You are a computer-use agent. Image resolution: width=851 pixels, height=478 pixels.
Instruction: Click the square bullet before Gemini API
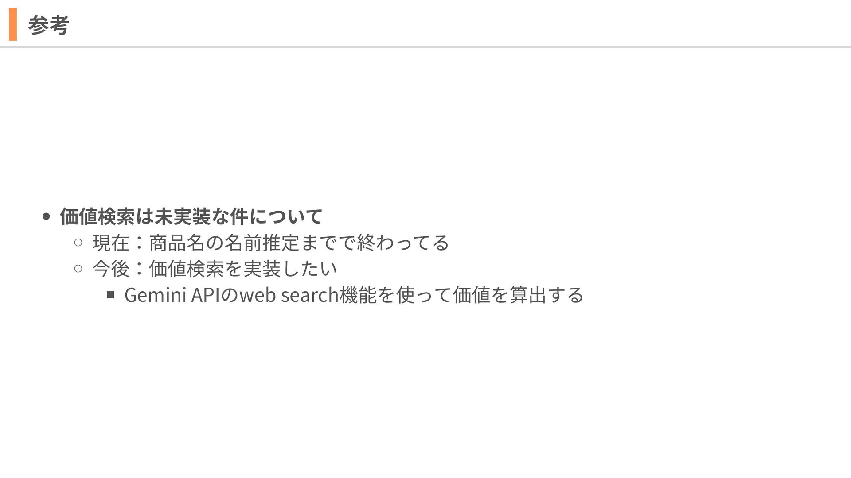point(111,295)
